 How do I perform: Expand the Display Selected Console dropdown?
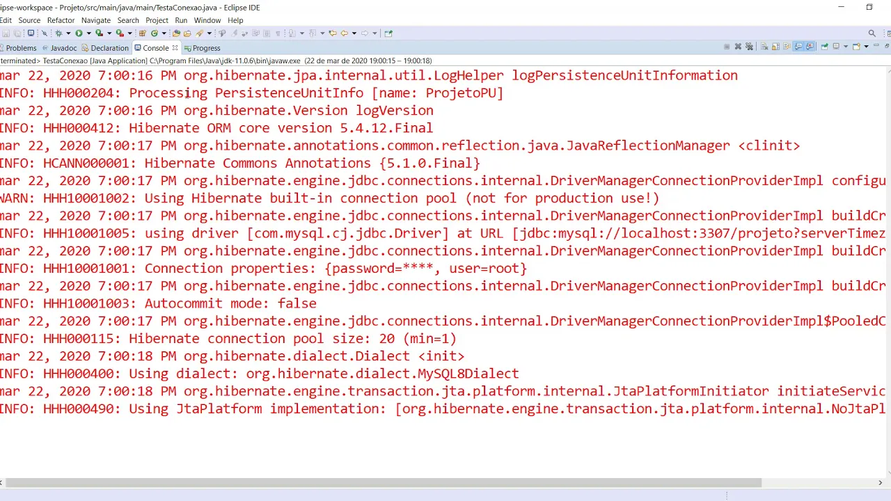pos(845,47)
